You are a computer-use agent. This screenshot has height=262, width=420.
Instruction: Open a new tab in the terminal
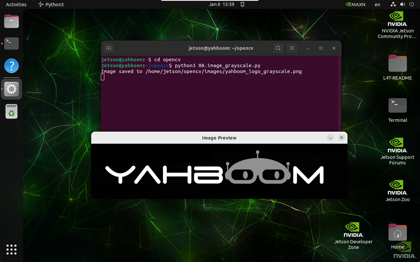(x=109, y=48)
